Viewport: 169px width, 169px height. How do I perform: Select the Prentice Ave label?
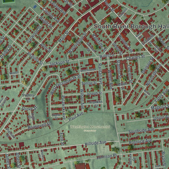click(141, 142)
